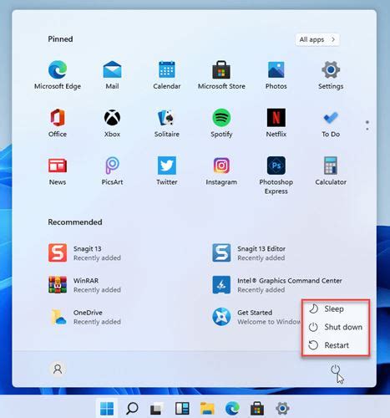Launch the Mail app
This screenshot has width=390, height=418.
[112, 75]
